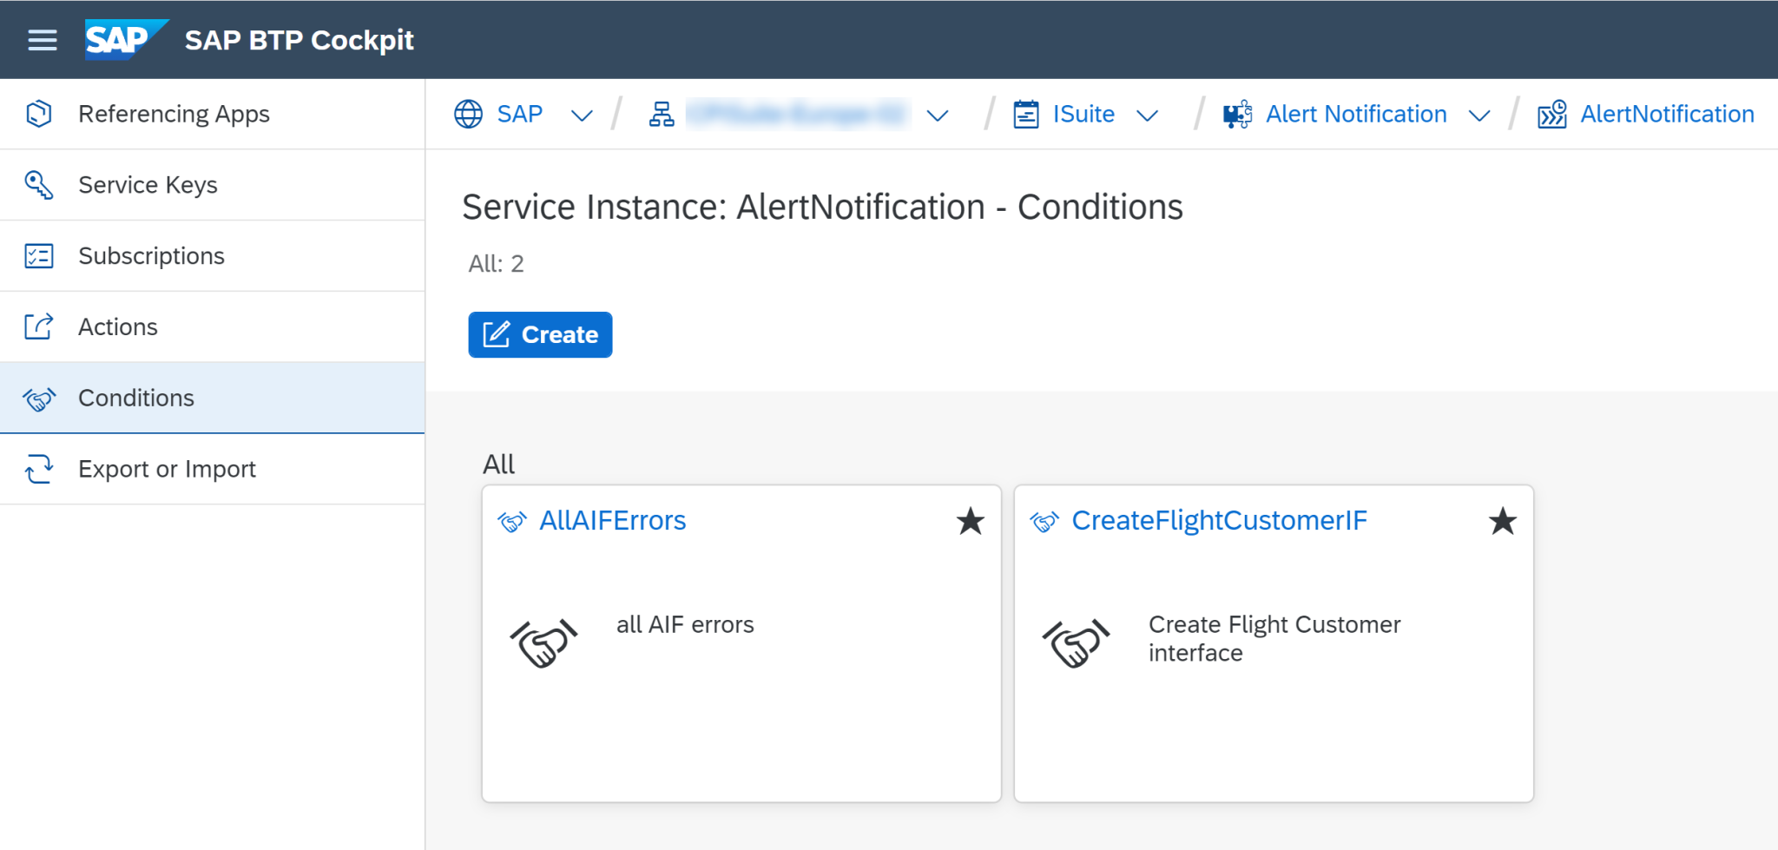The width and height of the screenshot is (1778, 850).
Task: Select Conditions in the sidebar
Action: tap(135, 398)
